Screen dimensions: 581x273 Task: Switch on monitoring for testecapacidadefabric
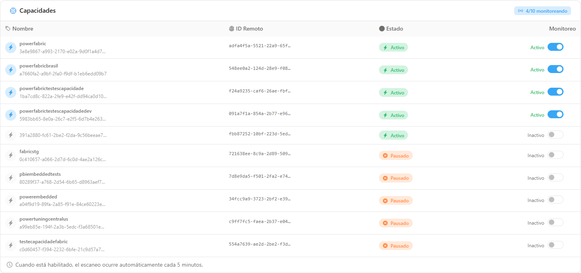pos(556,245)
